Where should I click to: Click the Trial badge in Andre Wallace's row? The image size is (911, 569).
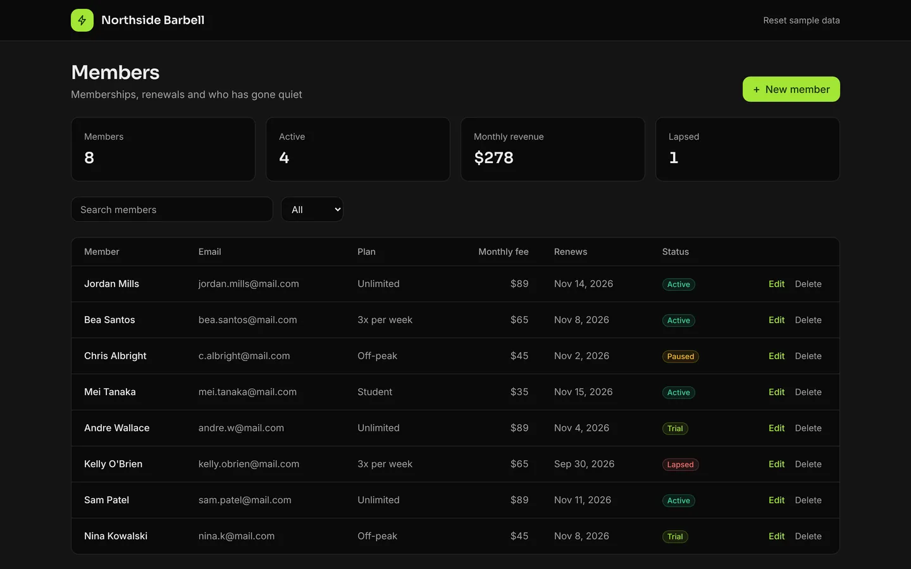[x=675, y=429]
